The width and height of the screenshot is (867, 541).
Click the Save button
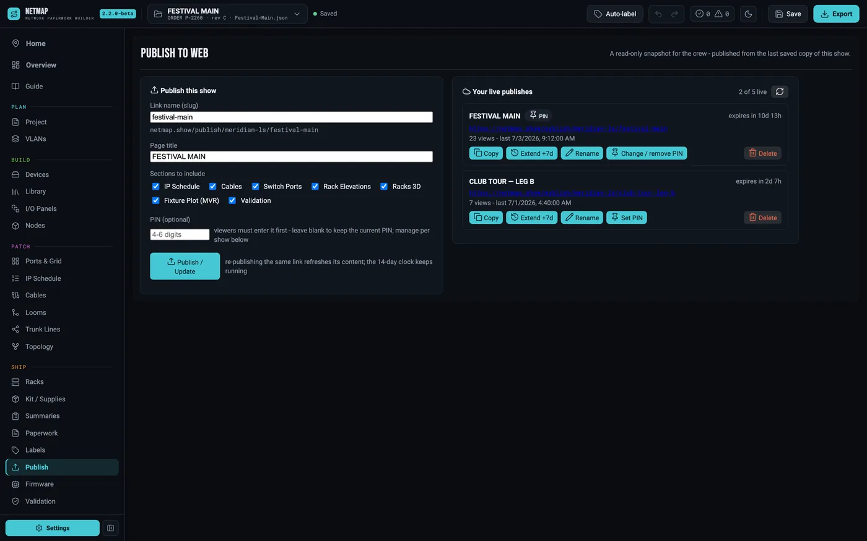click(x=788, y=14)
